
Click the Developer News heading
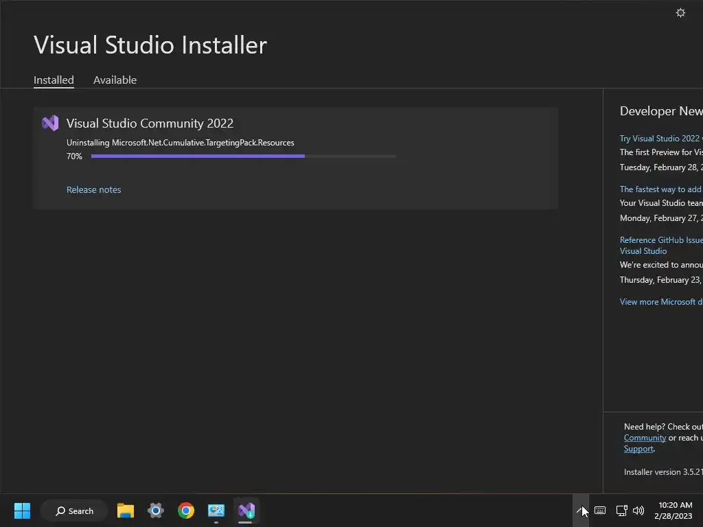point(661,110)
